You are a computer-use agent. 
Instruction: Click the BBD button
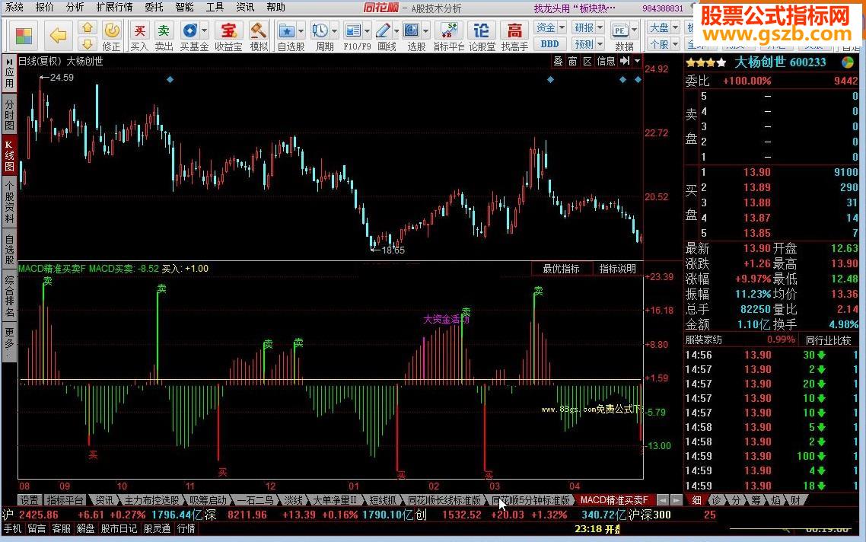(x=549, y=43)
